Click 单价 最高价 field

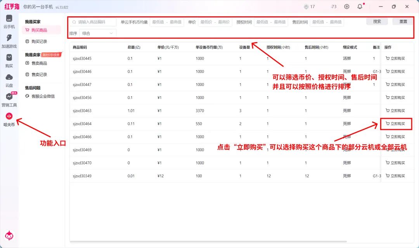[224, 22]
